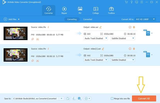Click the 5.77 MB size of first video
This screenshot has height=103, width=160.
[59, 35]
